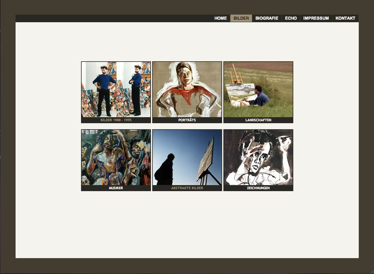374x274 pixels.
Task: Select the BILDER navigation tab
Action: click(241, 18)
